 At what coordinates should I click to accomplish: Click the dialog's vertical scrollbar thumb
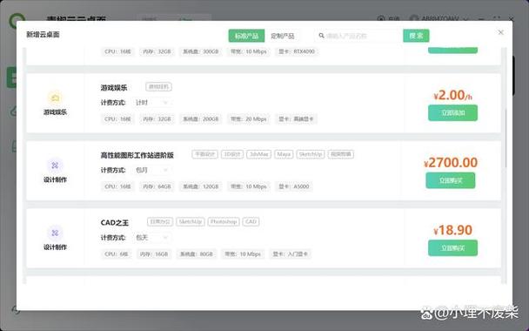(x=506, y=138)
